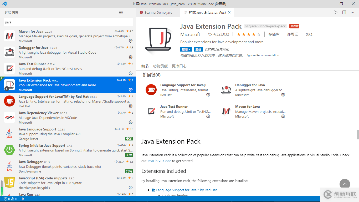Open the Java in VS Code link
The image size is (359, 202).
pyautogui.click(x=159, y=161)
